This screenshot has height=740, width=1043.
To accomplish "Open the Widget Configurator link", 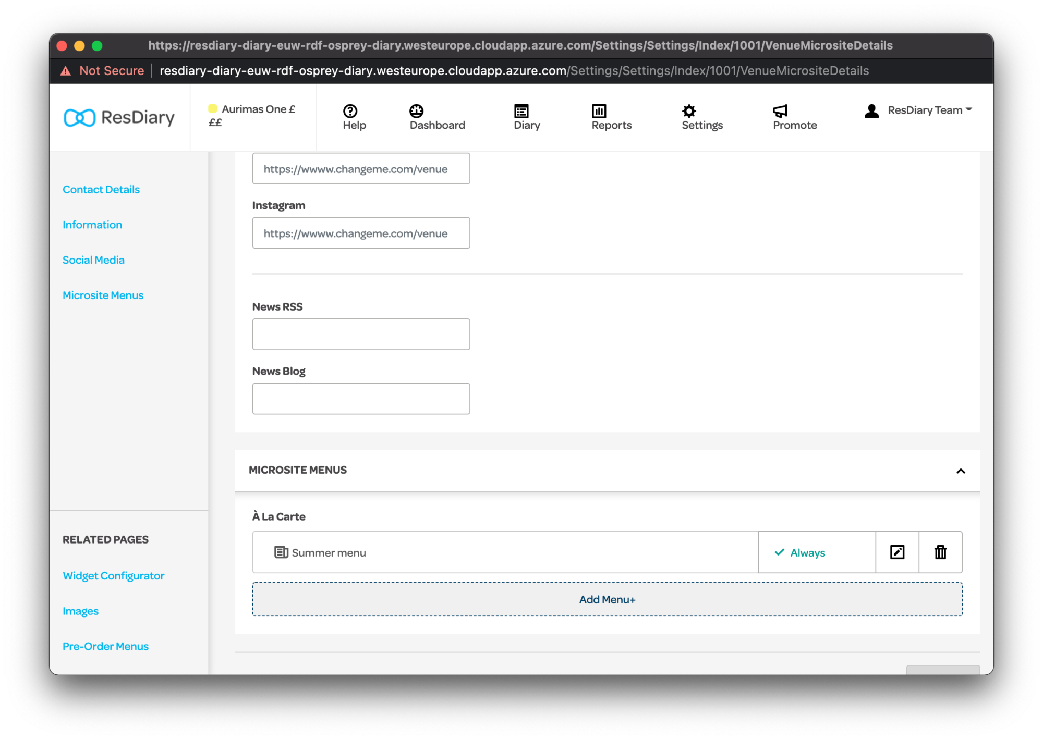I will coord(113,576).
